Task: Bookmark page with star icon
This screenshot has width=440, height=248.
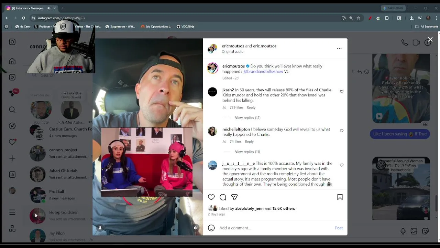Action: coord(359,18)
